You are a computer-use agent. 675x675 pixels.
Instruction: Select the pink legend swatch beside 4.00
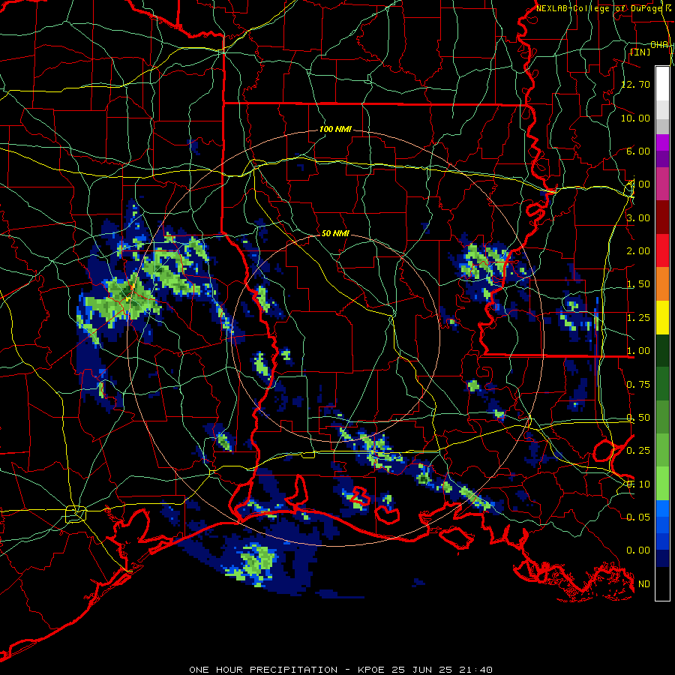pyautogui.click(x=662, y=184)
